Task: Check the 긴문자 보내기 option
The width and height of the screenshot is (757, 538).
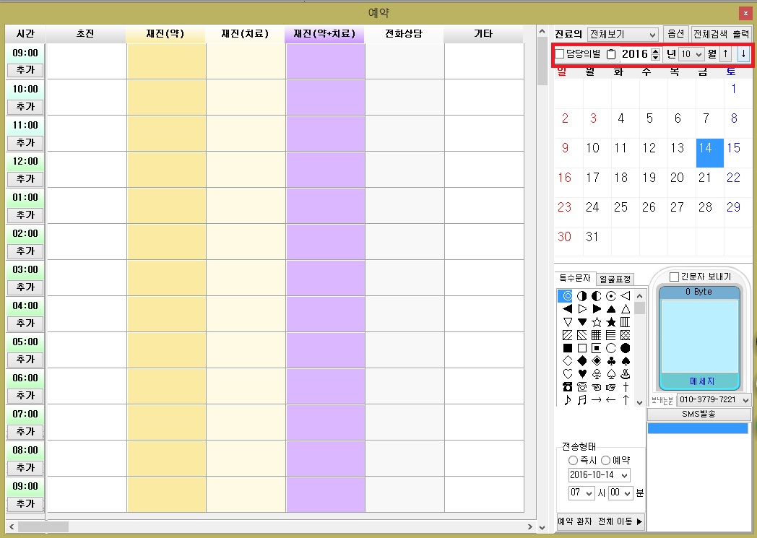Action: point(674,277)
